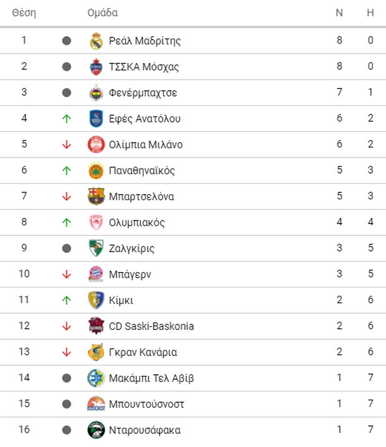Click the Real Madrid team logo

click(x=95, y=41)
